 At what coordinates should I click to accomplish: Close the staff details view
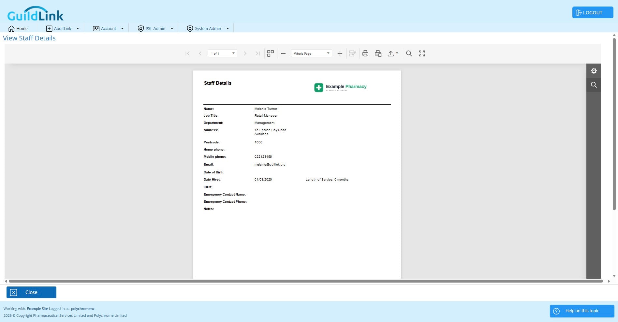31,292
